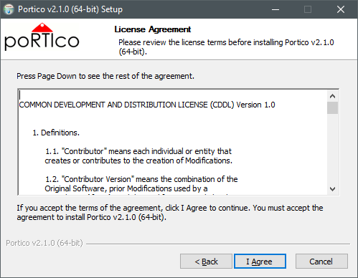Go back with the < Back button
The image size is (358, 278).
point(206,262)
